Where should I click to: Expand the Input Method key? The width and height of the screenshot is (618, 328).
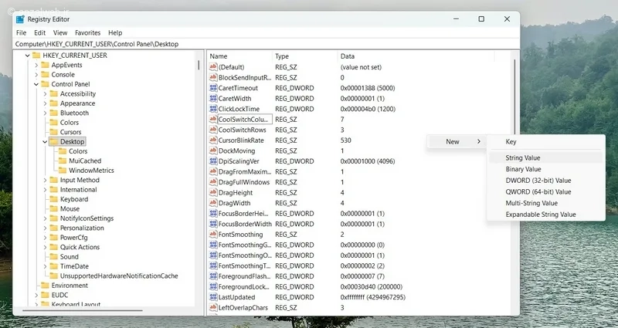point(45,180)
